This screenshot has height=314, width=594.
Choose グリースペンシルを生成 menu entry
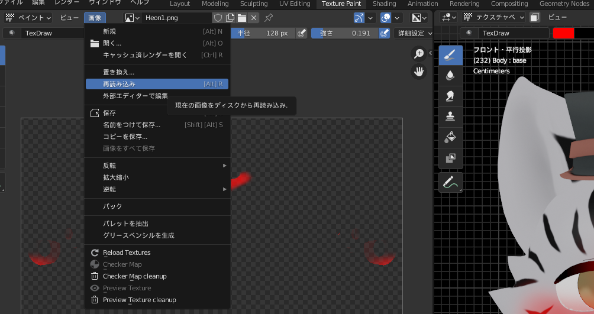pos(157,235)
